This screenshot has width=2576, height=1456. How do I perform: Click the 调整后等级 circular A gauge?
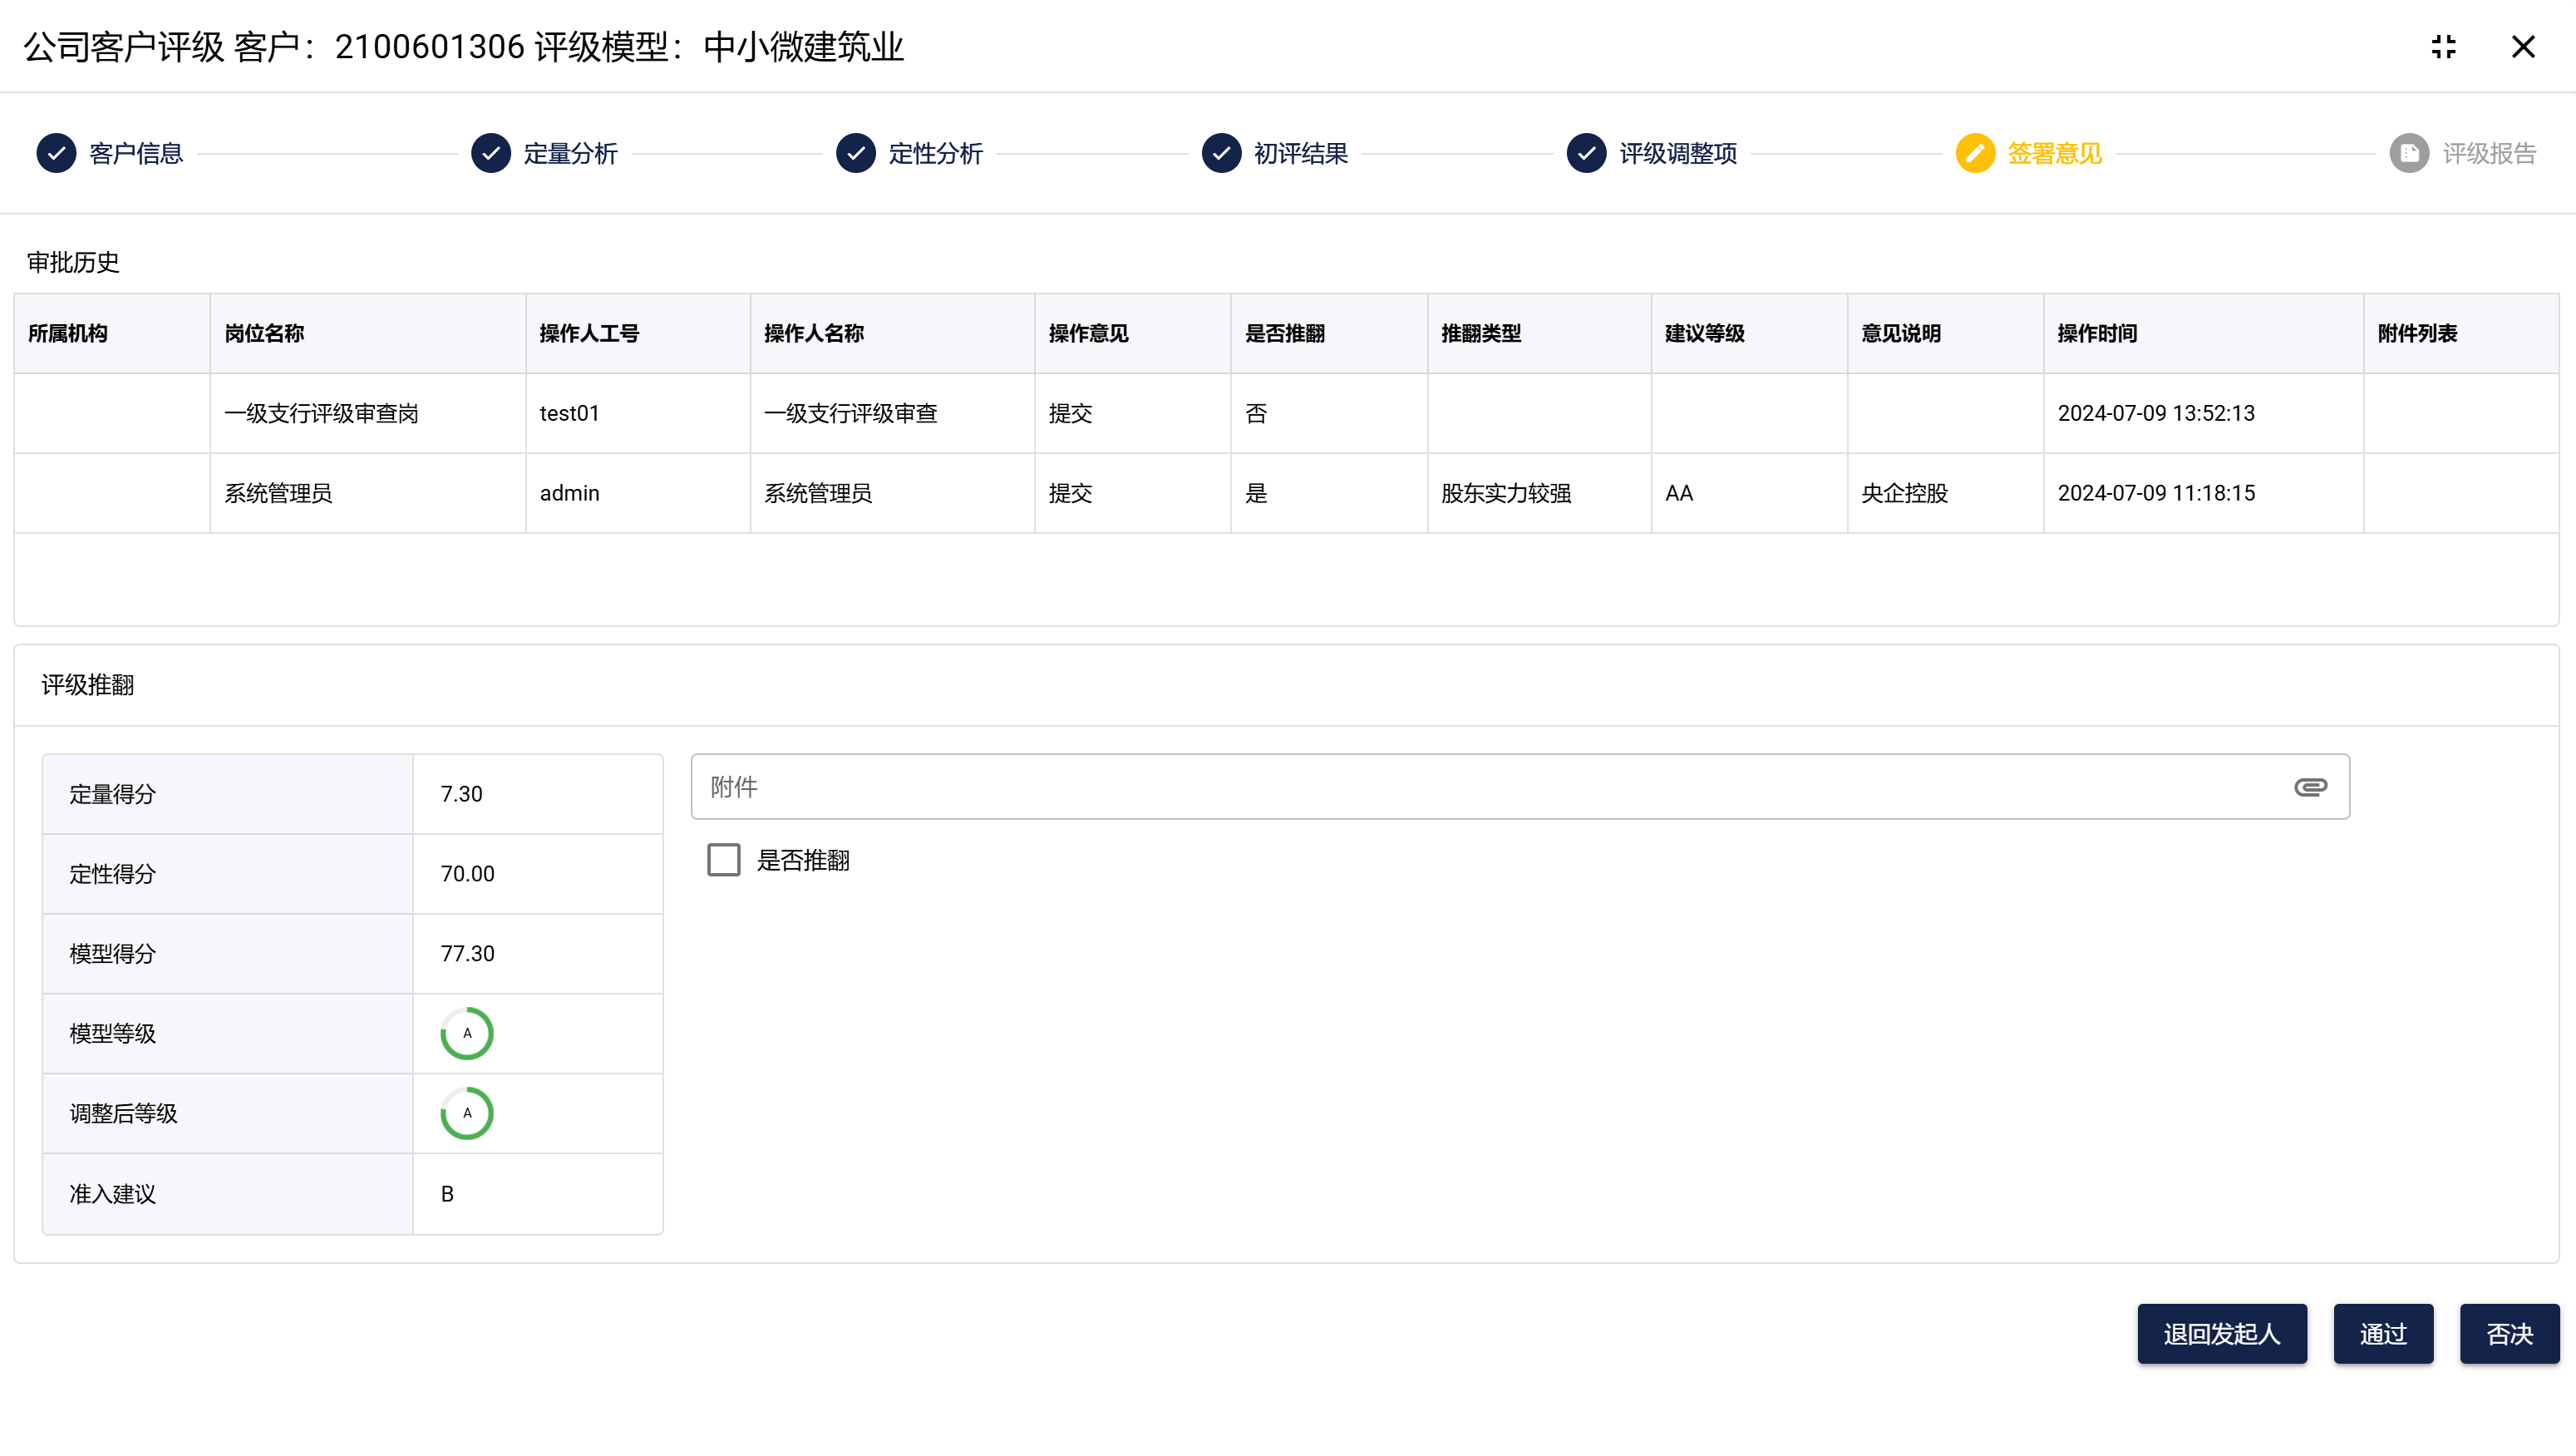click(467, 1113)
